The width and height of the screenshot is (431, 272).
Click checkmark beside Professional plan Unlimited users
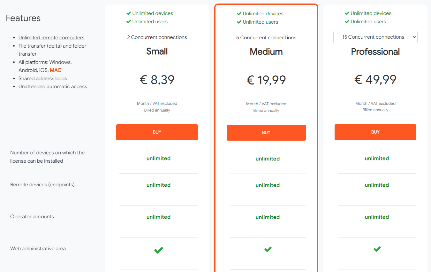point(347,22)
